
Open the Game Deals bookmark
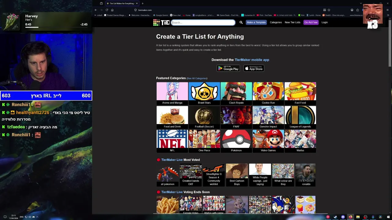228,15
